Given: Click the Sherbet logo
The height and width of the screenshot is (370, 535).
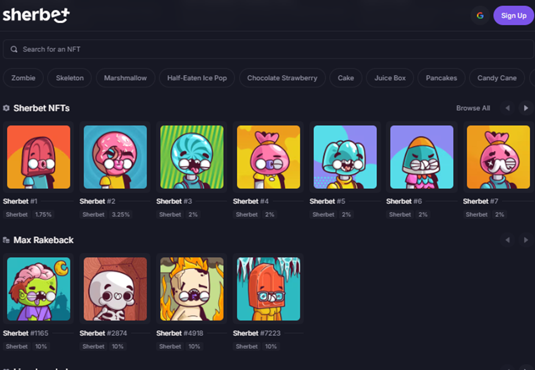Looking at the screenshot, I should 36,15.
